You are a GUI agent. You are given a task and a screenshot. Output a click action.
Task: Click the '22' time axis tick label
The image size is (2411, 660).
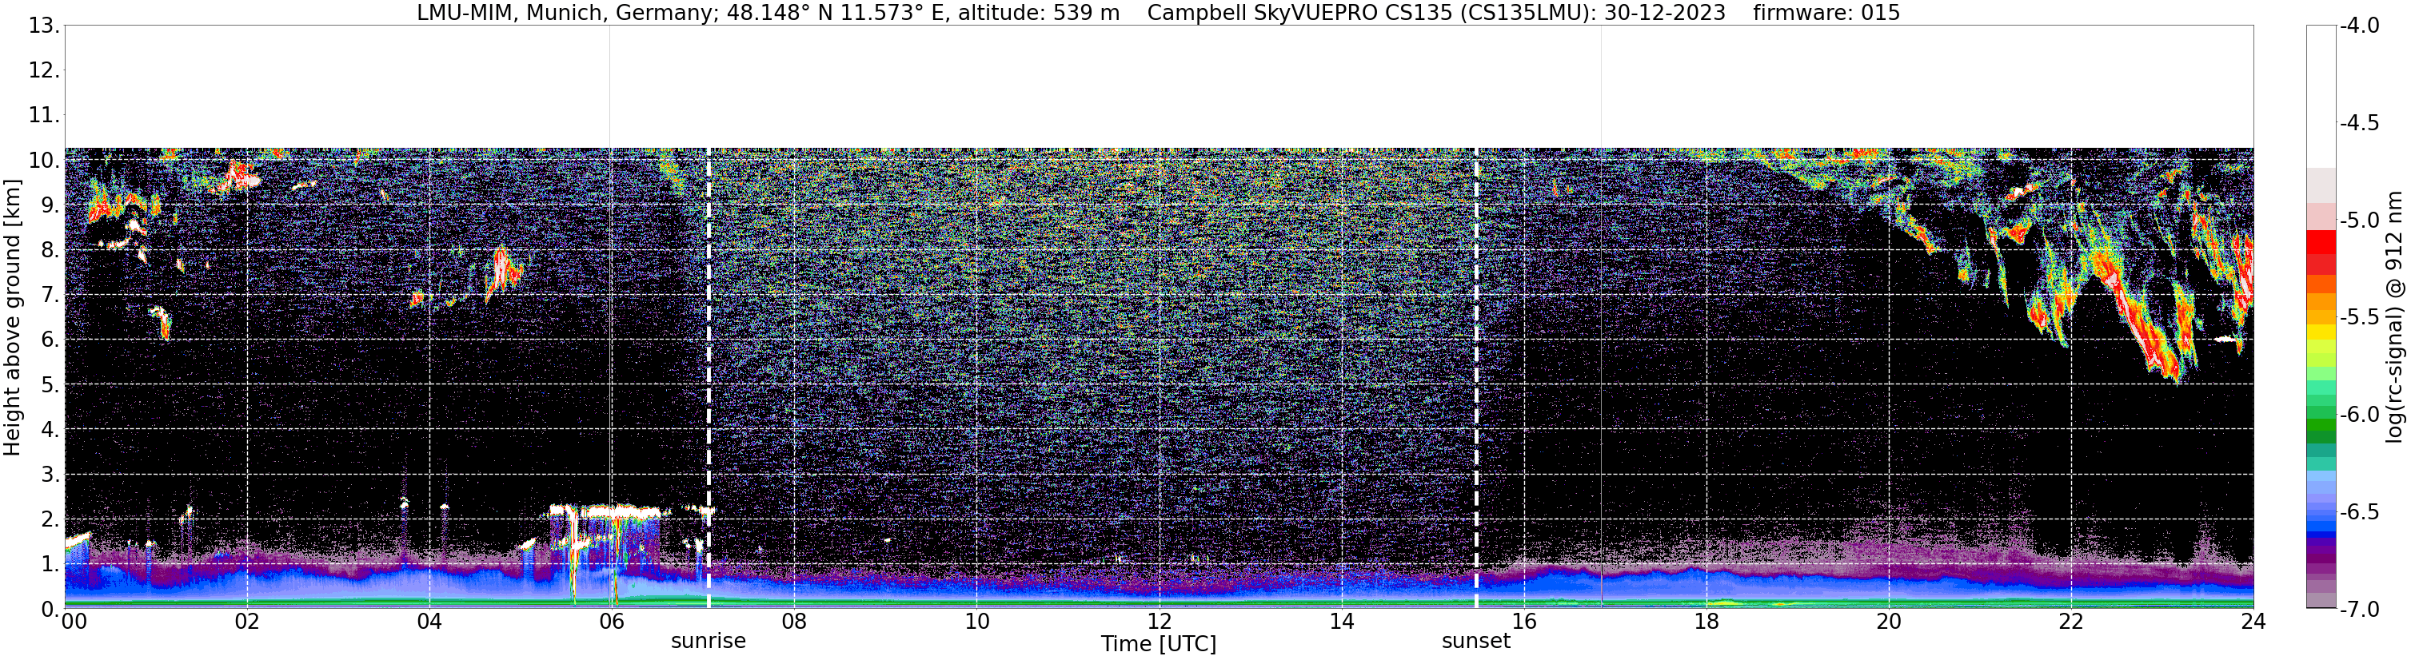2071,622
